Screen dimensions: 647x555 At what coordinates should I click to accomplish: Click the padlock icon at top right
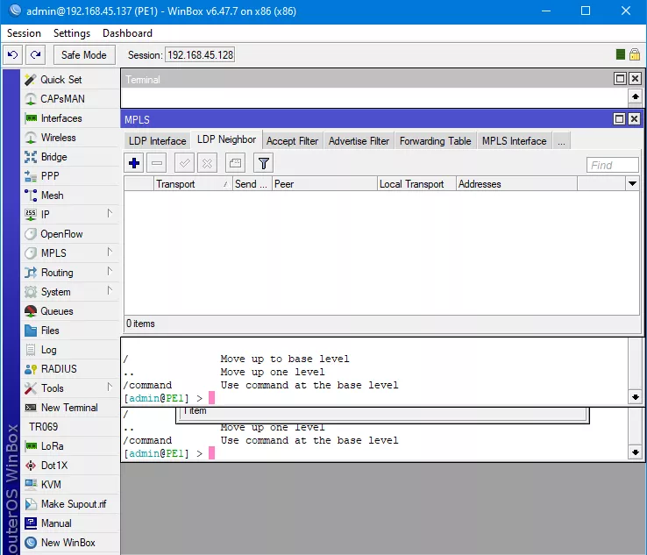pos(635,54)
